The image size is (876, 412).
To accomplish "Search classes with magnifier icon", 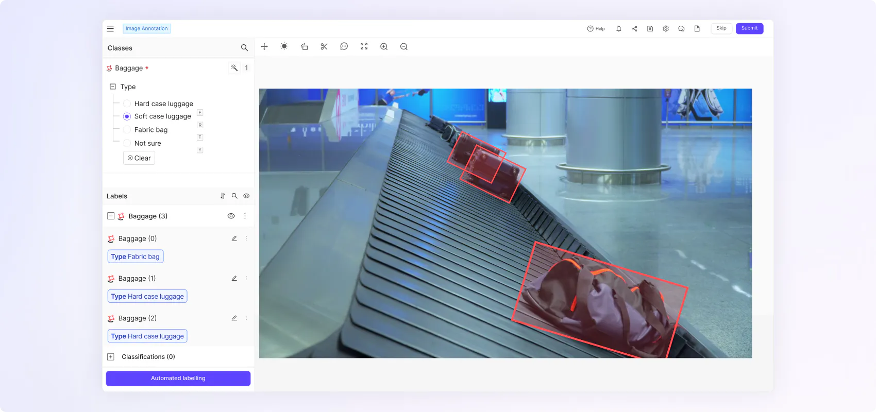I will coord(244,48).
